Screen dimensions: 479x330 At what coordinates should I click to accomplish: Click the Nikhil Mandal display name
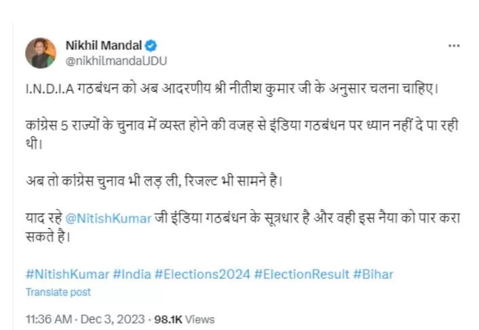103,45
